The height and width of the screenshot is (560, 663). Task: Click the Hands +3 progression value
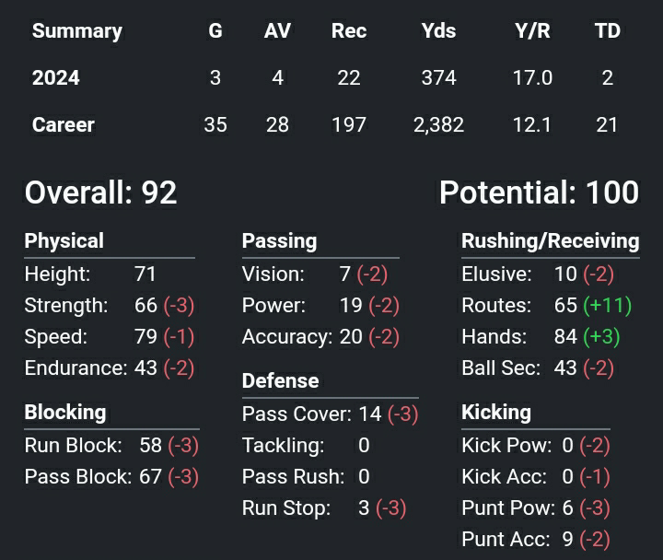(x=601, y=337)
